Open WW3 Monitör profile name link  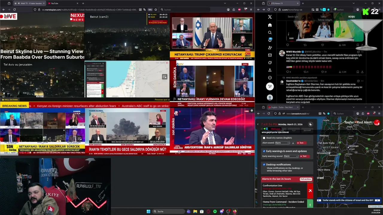(x=294, y=52)
